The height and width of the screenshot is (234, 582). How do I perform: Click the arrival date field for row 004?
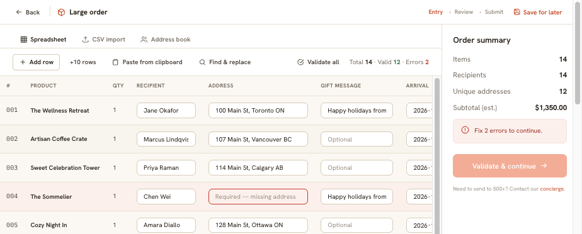(x=419, y=196)
